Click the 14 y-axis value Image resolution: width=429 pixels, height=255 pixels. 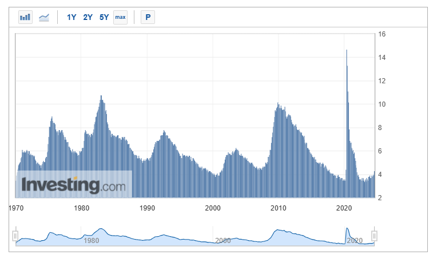(x=382, y=57)
